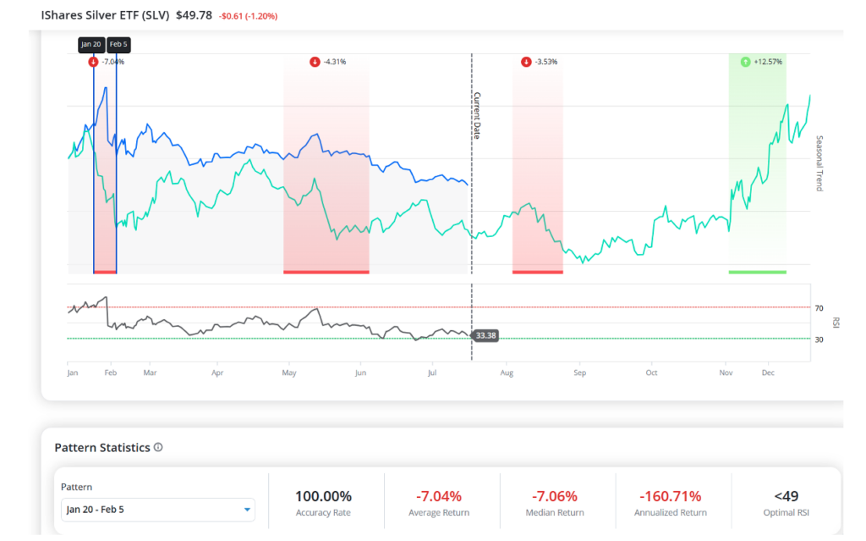Click the red bar under the May-June pattern
The height and width of the screenshot is (541, 866).
(326, 272)
